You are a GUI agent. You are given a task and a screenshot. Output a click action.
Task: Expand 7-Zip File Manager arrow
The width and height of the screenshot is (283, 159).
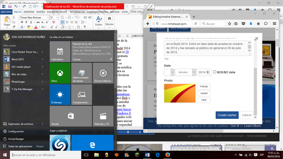pos(42,89)
